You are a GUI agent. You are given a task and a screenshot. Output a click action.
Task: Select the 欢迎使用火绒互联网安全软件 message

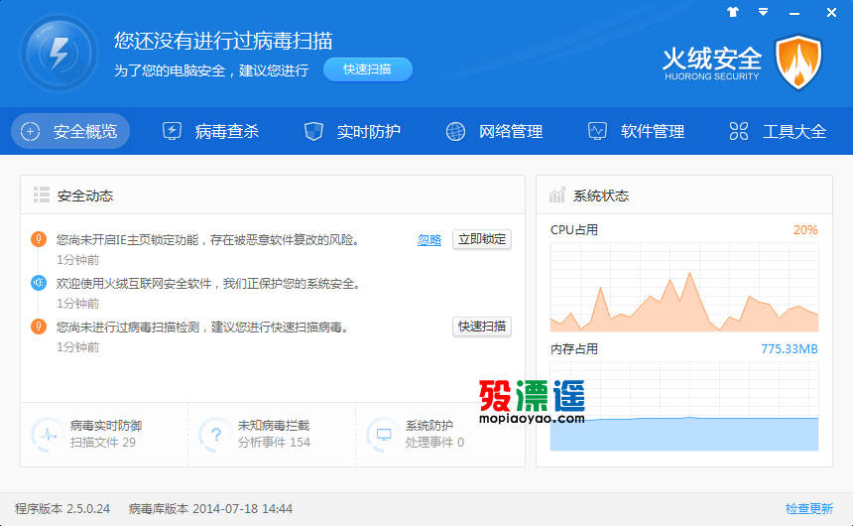click(208, 283)
